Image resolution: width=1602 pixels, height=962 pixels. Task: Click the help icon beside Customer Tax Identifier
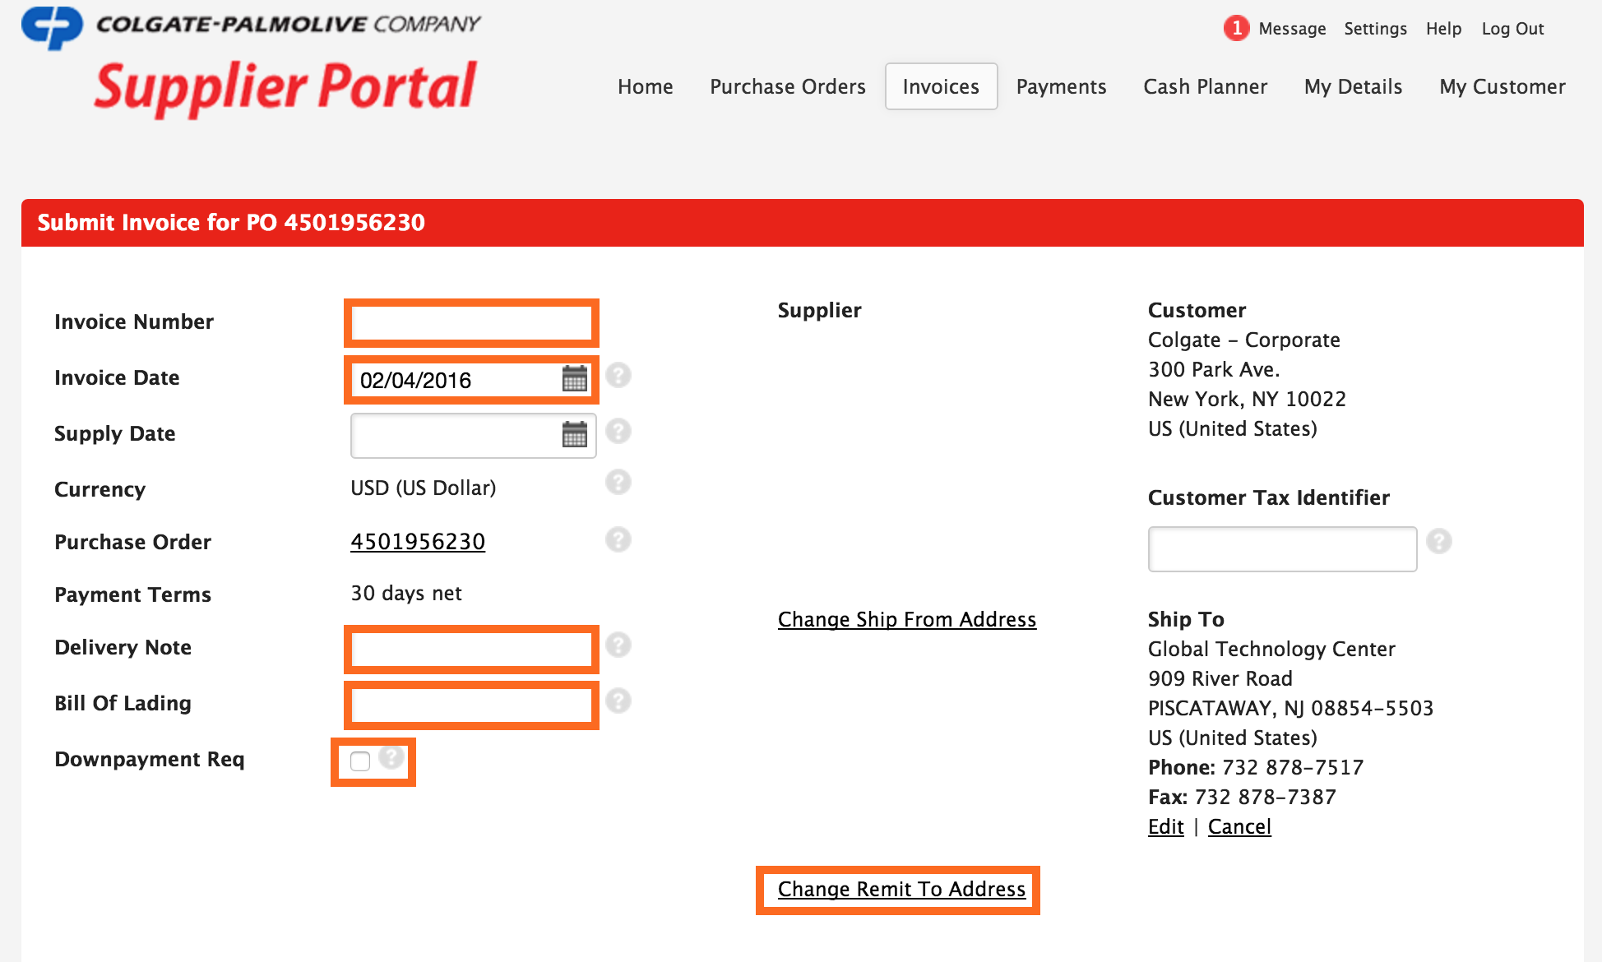[x=1438, y=541]
